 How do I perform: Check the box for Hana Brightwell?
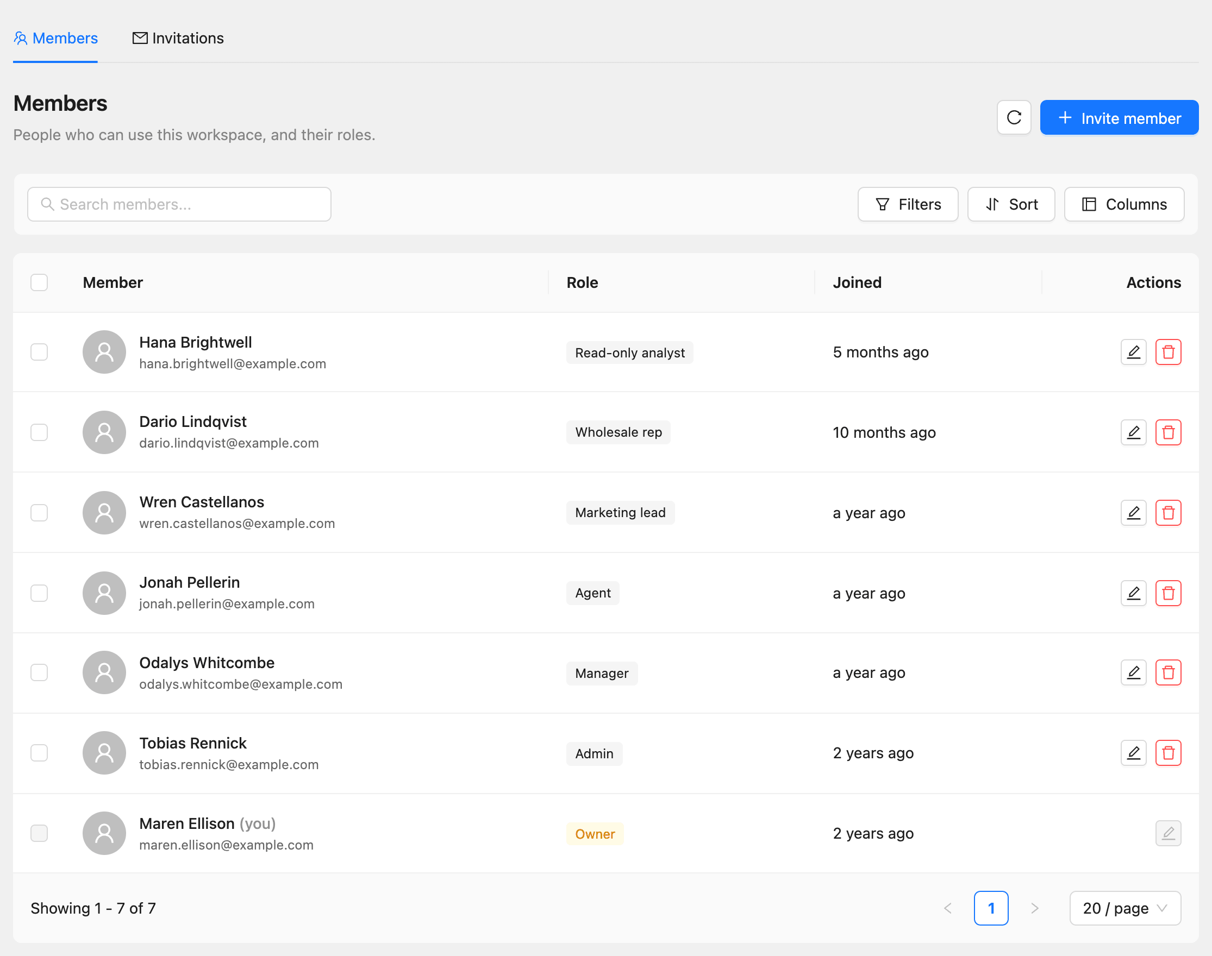tap(39, 352)
